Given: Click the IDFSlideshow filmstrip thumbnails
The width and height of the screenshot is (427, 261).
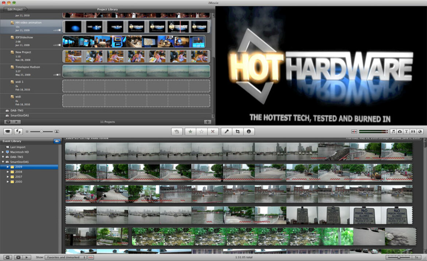Looking at the screenshot, I should click(134, 41).
